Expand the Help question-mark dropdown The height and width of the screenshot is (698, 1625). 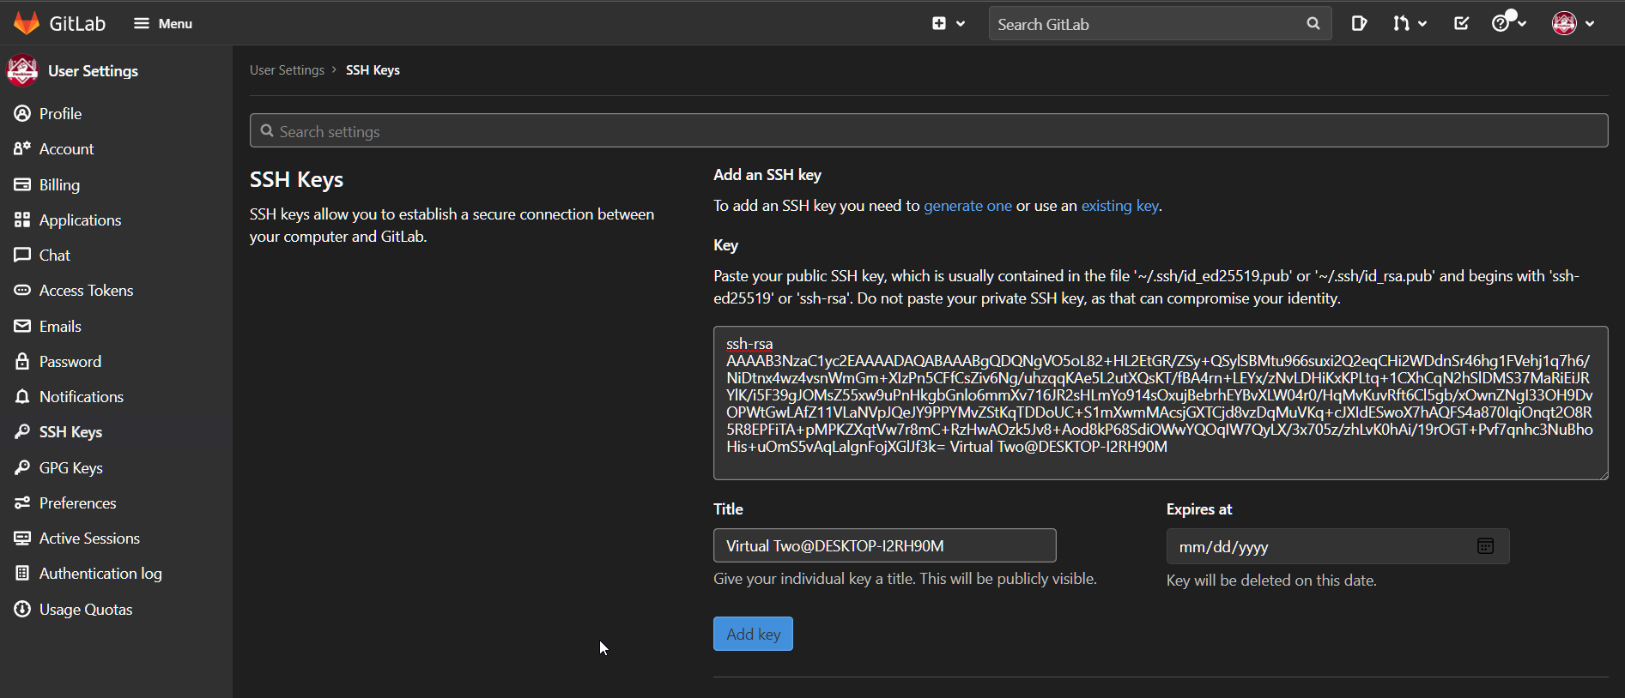coord(1508,22)
